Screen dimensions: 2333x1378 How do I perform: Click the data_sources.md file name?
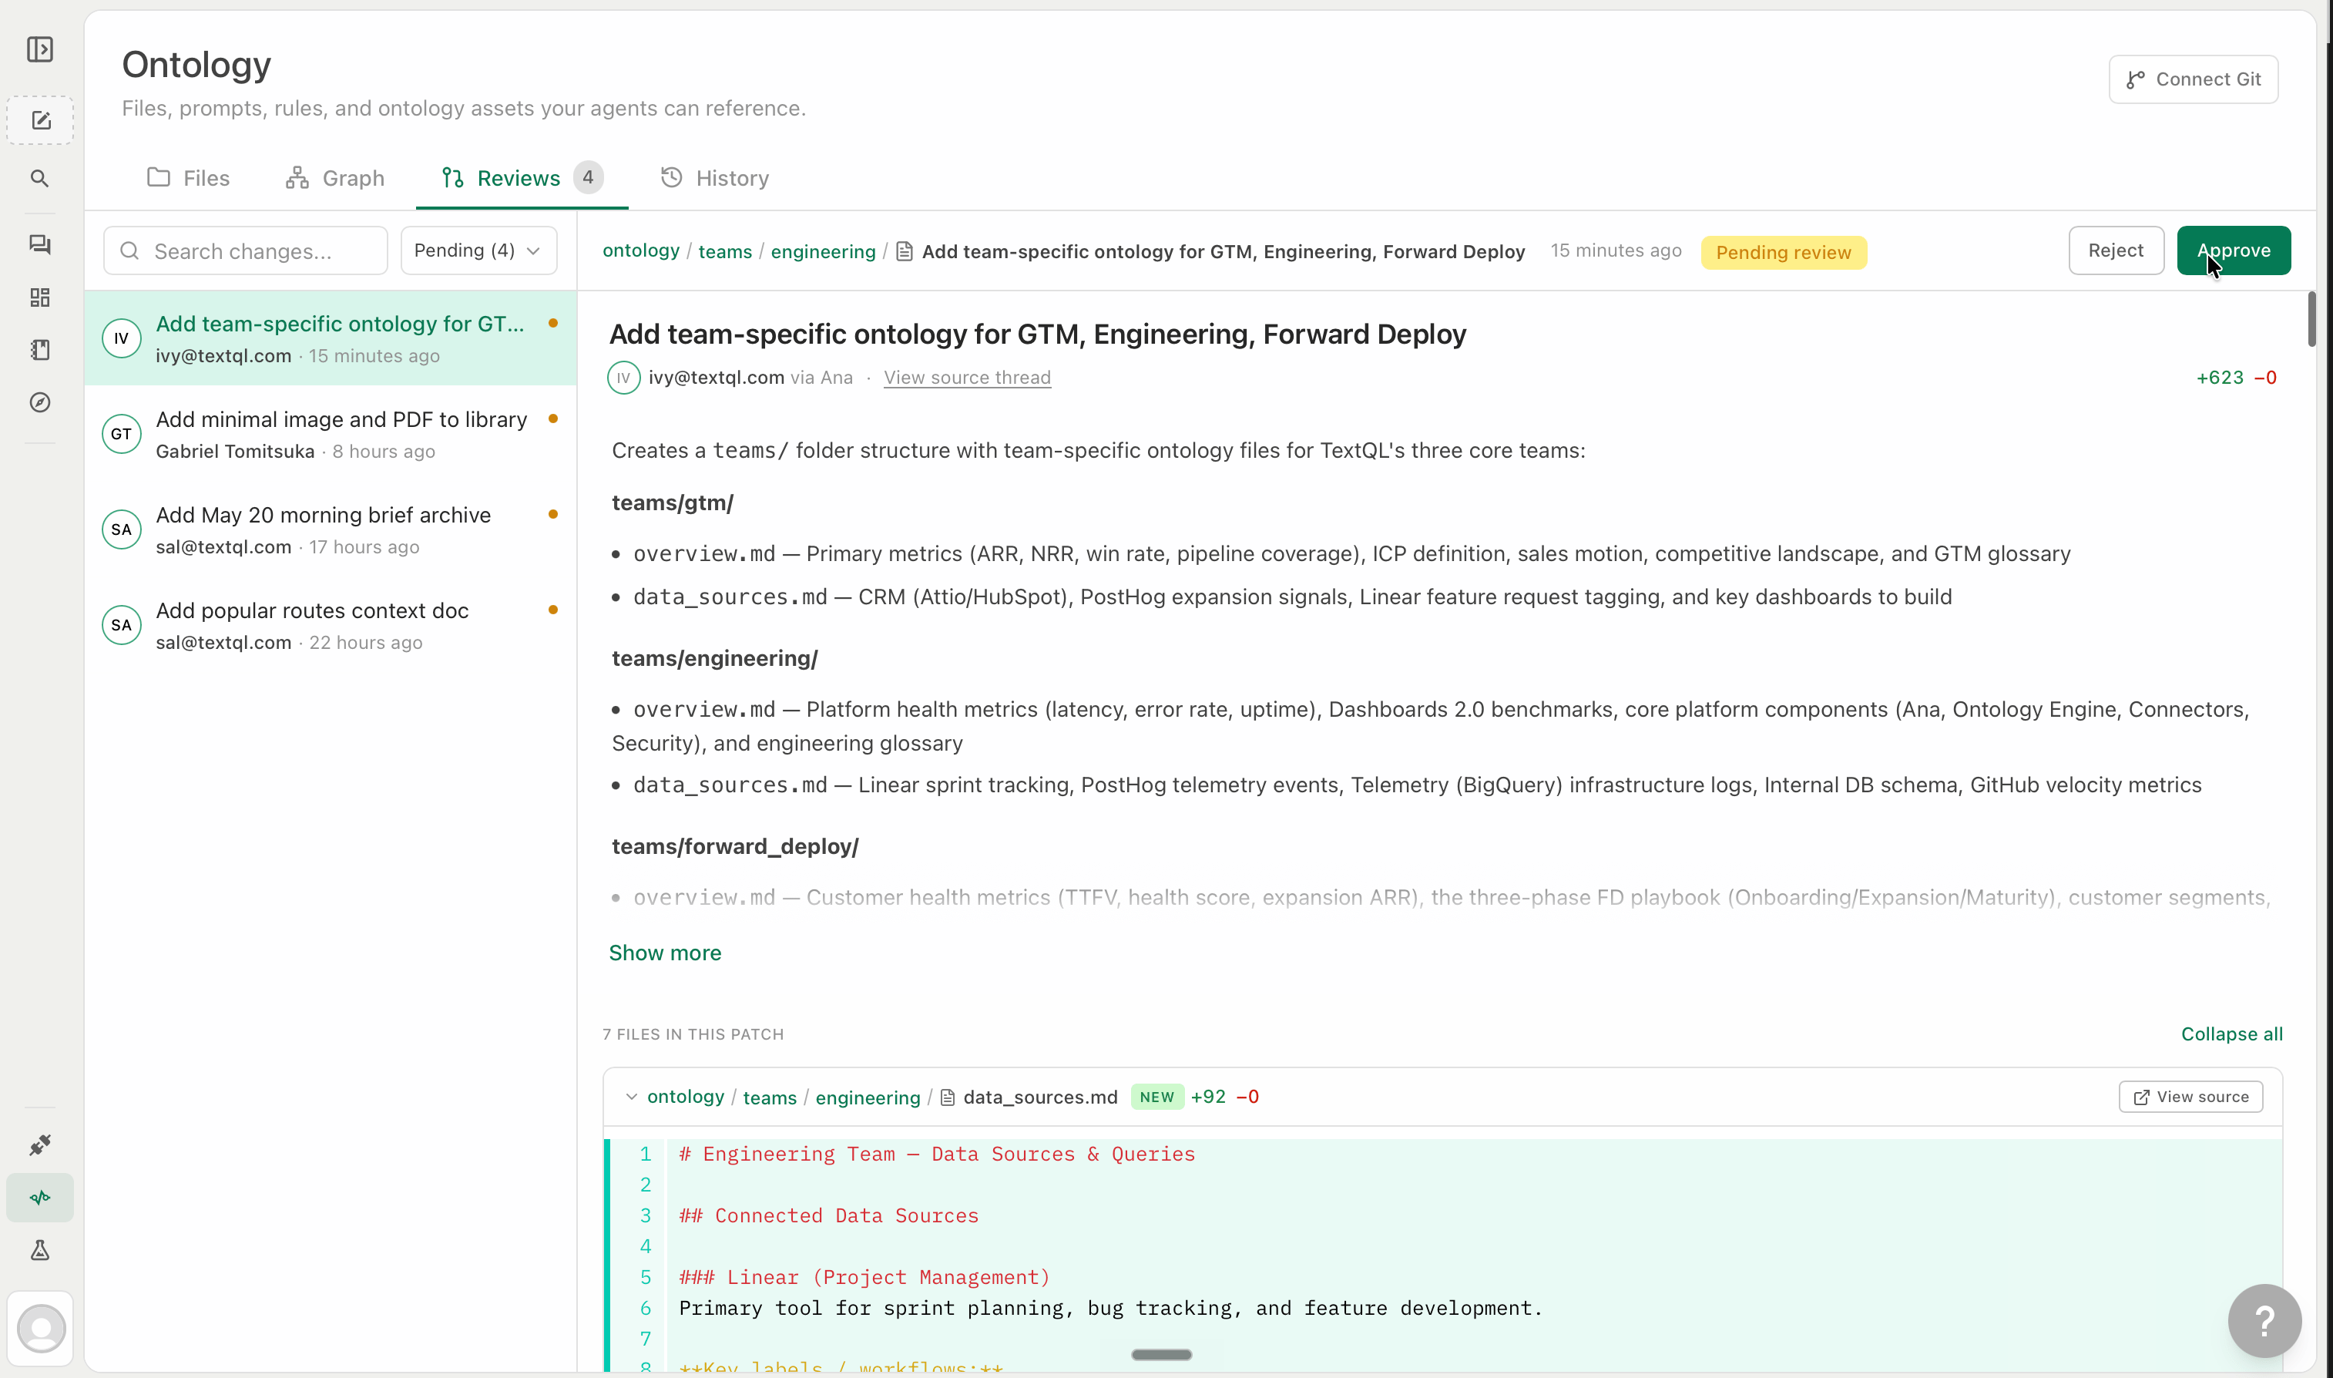coord(1040,1097)
